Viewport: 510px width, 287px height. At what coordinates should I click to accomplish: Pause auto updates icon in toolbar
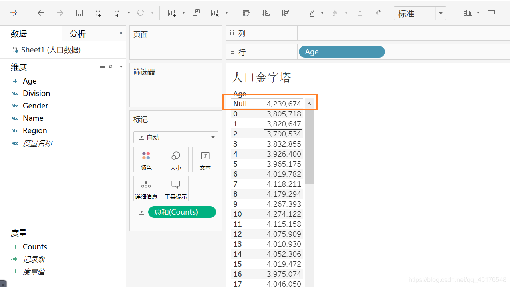(117, 13)
